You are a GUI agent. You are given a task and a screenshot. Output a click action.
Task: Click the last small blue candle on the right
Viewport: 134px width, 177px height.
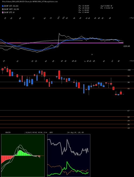(x=123, y=94)
